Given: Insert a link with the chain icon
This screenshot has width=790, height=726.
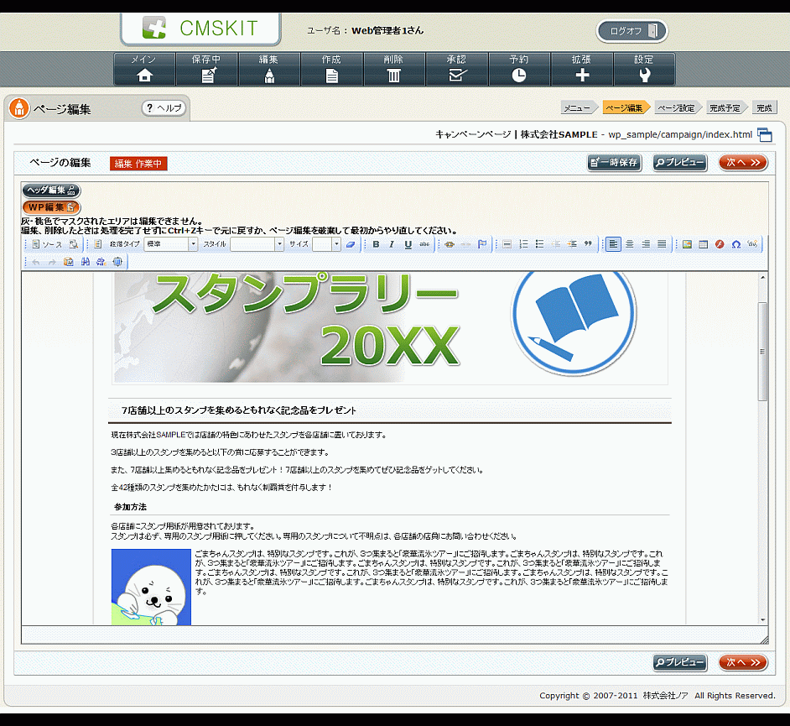Looking at the screenshot, I should point(450,244).
